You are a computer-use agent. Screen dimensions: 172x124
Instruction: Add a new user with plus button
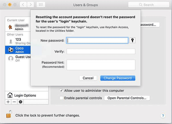(8, 102)
